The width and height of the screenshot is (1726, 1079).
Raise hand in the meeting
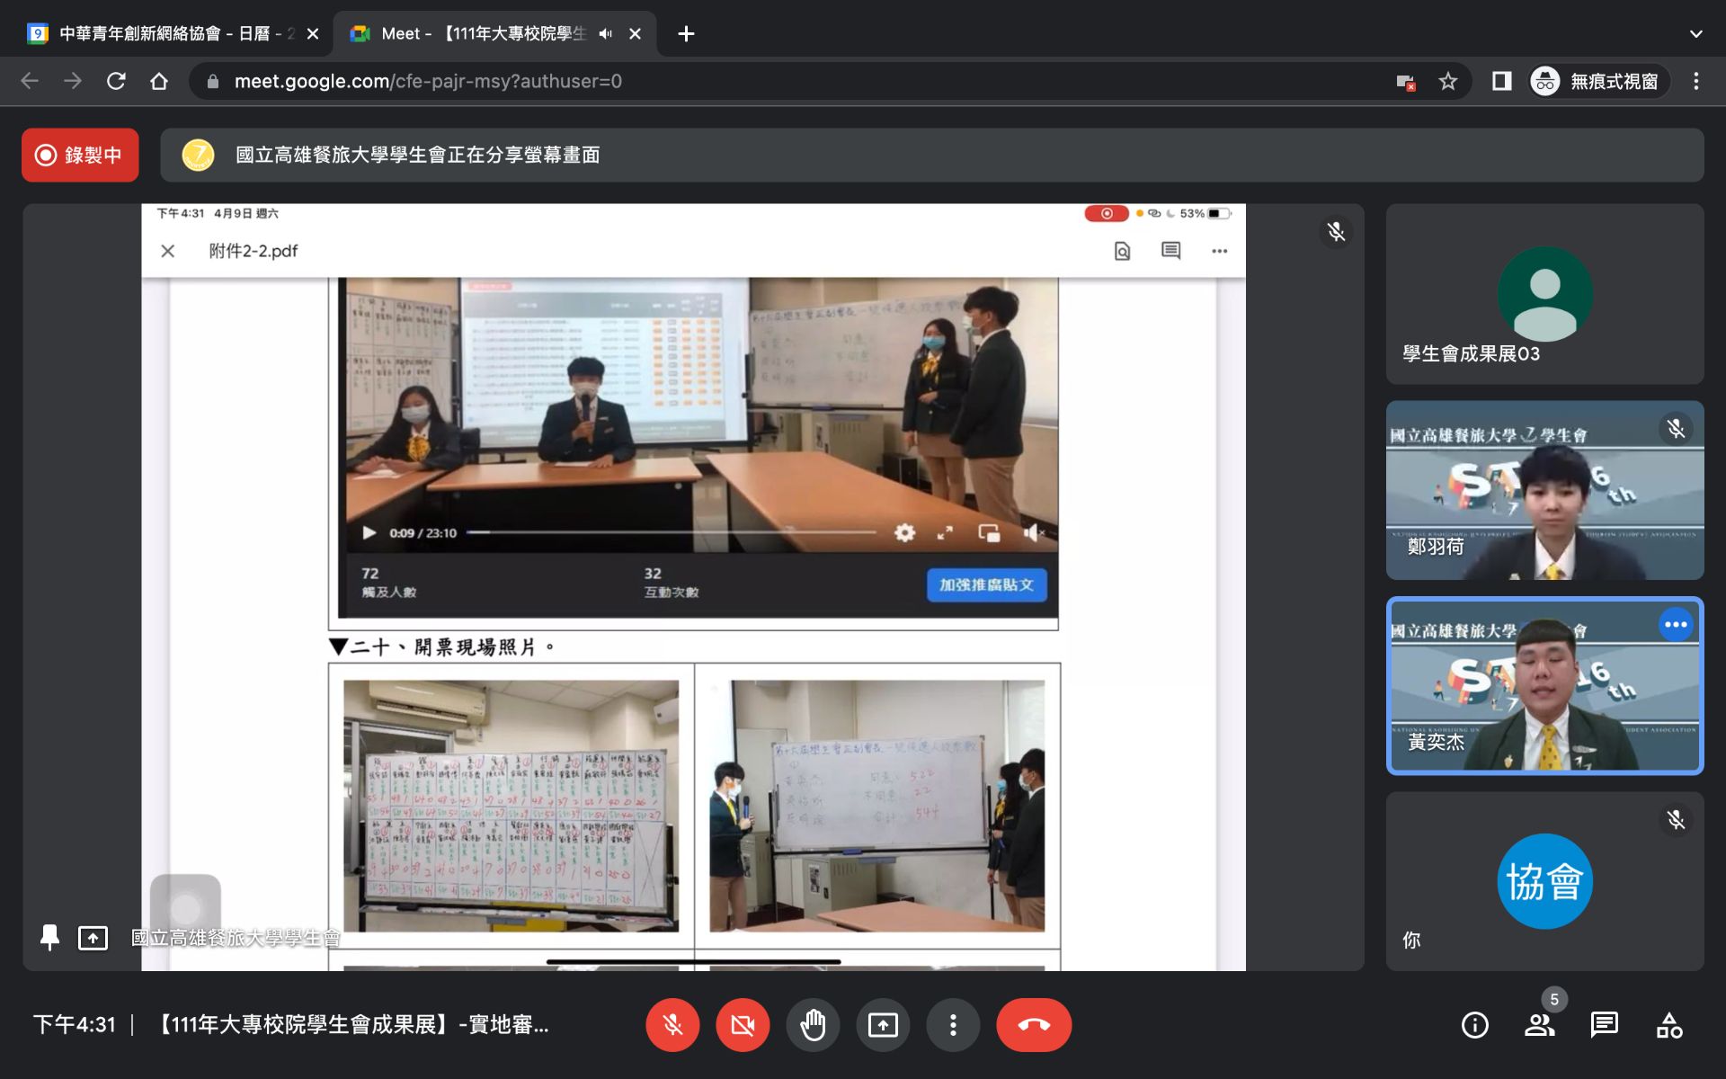coord(813,1025)
